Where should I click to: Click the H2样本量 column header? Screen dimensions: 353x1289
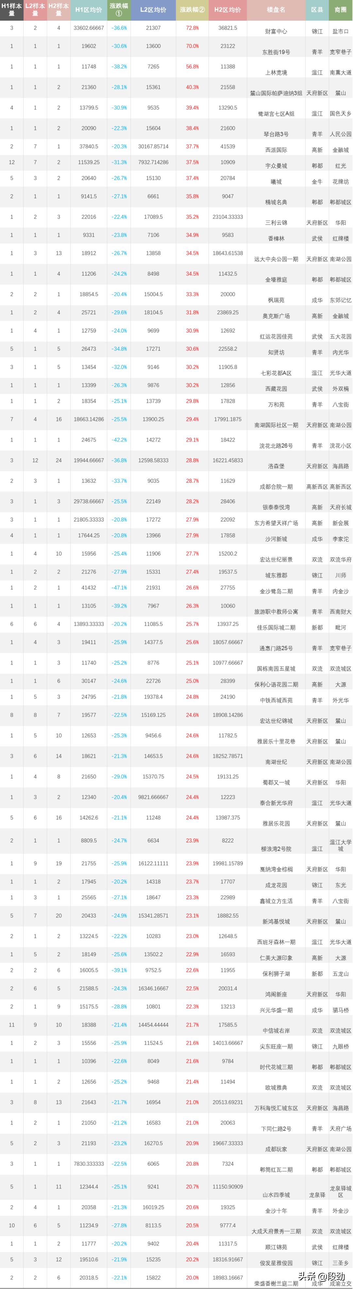pyautogui.click(x=59, y=10)
